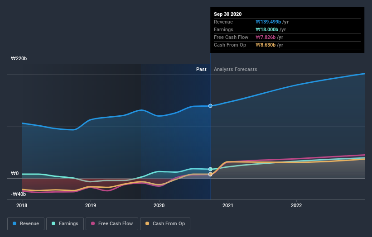
Task: Click the 2020 axis label
Action: point(159,205)
